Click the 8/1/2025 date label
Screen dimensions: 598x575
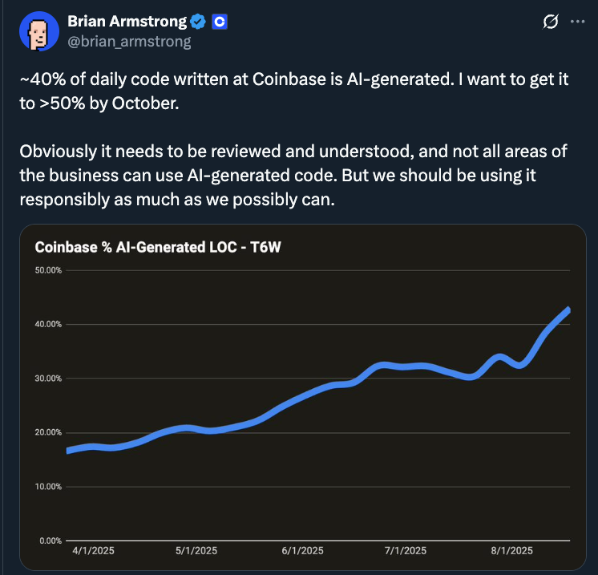tap(511, 551)
